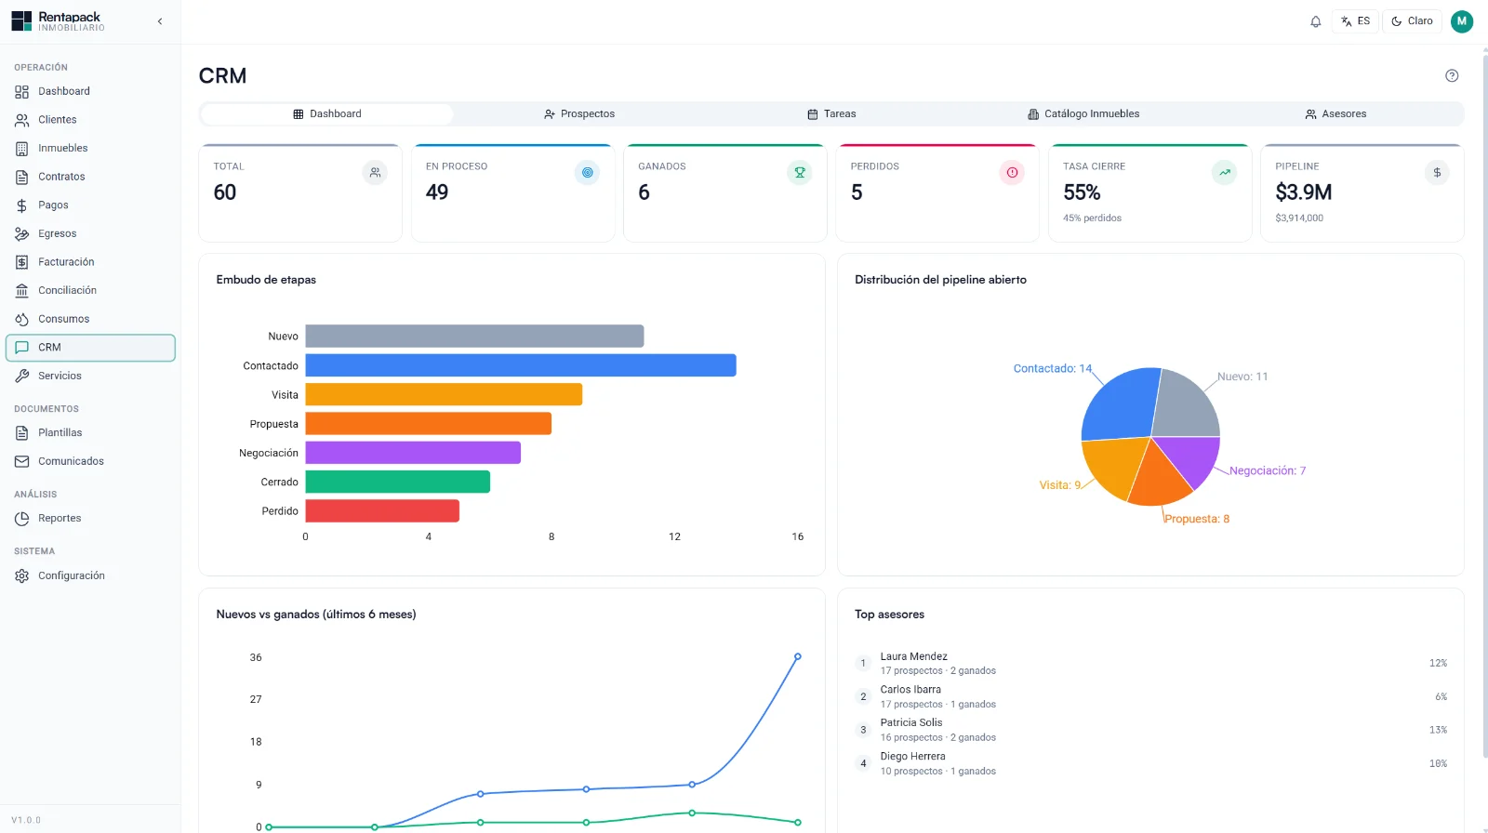Click the help question mark icon
1488x833 pixels.
[x=1452, y=76]
